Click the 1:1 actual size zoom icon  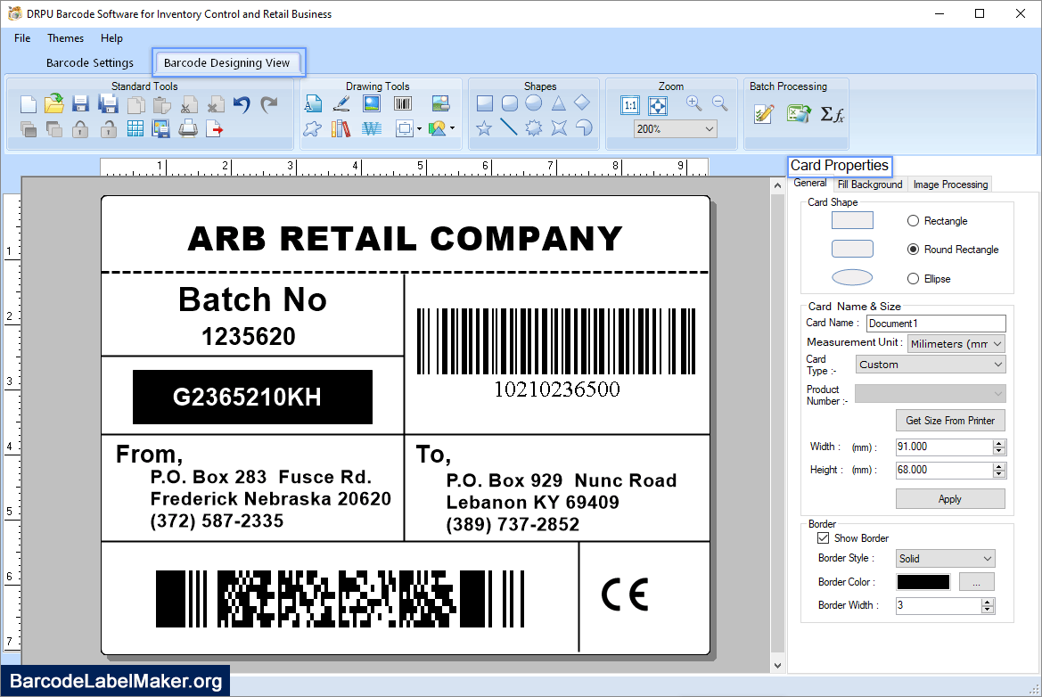pos(630,104)
